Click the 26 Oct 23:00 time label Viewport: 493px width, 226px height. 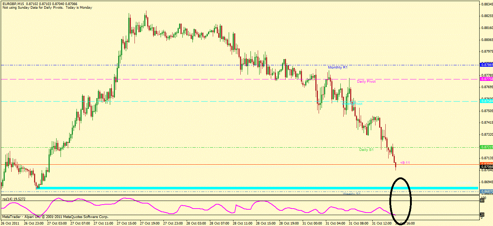[33, 223]
